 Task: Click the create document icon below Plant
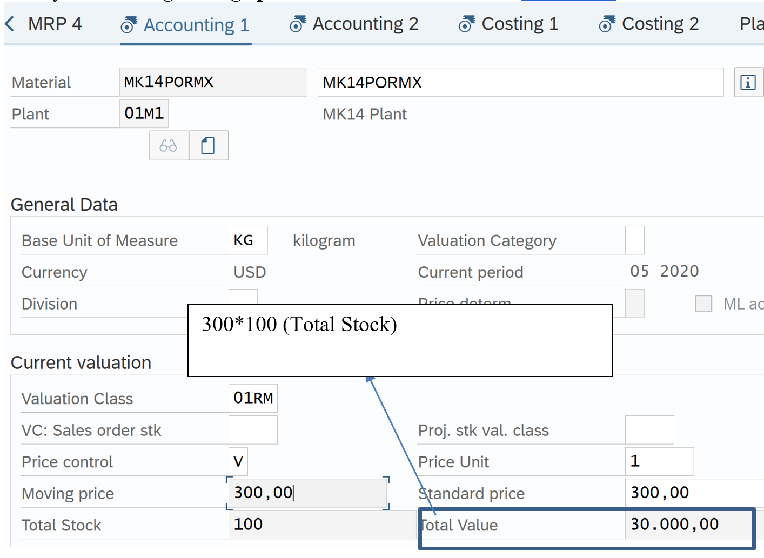[x=208, y=145]
